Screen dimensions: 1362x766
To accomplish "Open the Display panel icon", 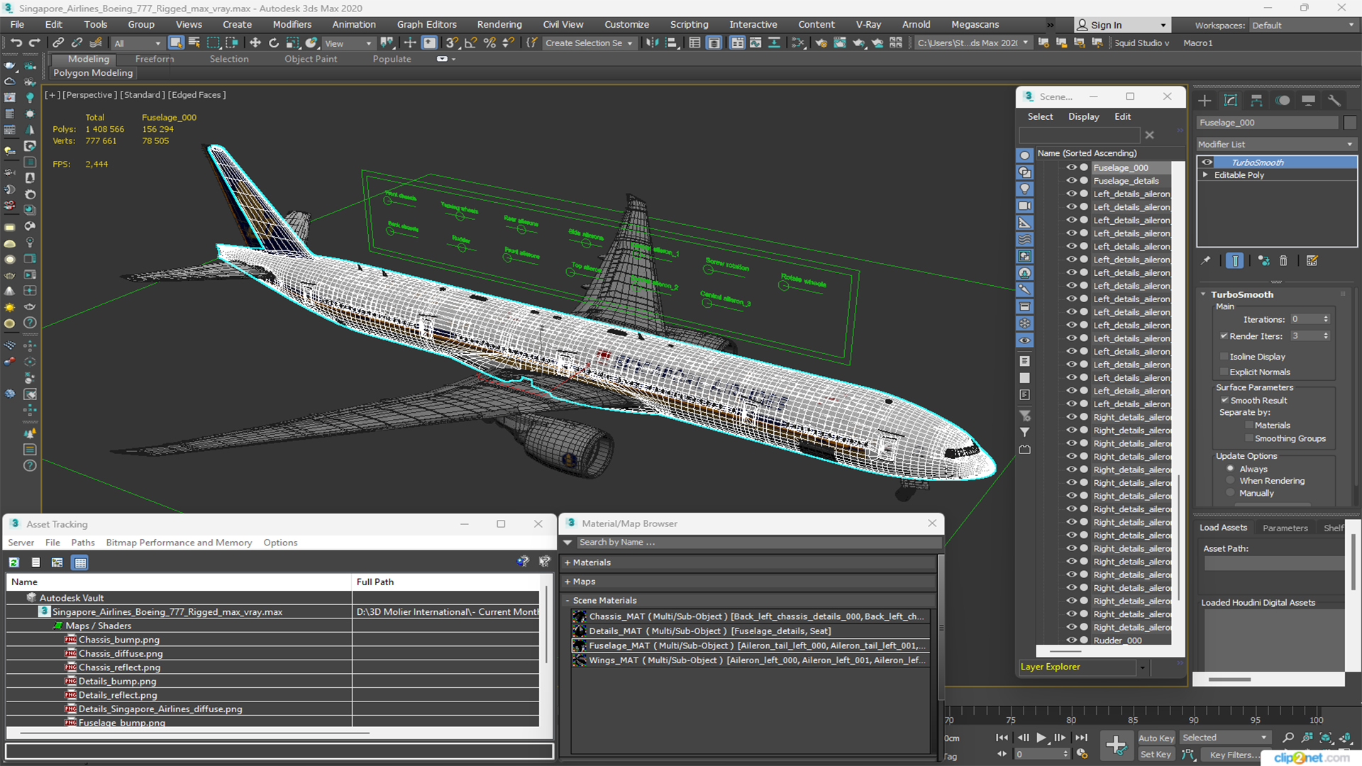I will coord(1308,101).
